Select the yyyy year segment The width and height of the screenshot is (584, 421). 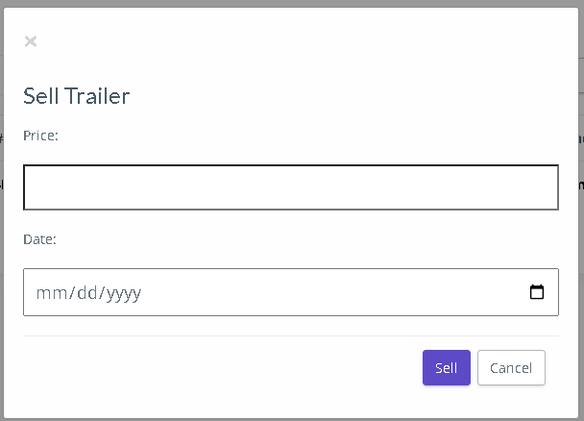click(x=124, y=293)
